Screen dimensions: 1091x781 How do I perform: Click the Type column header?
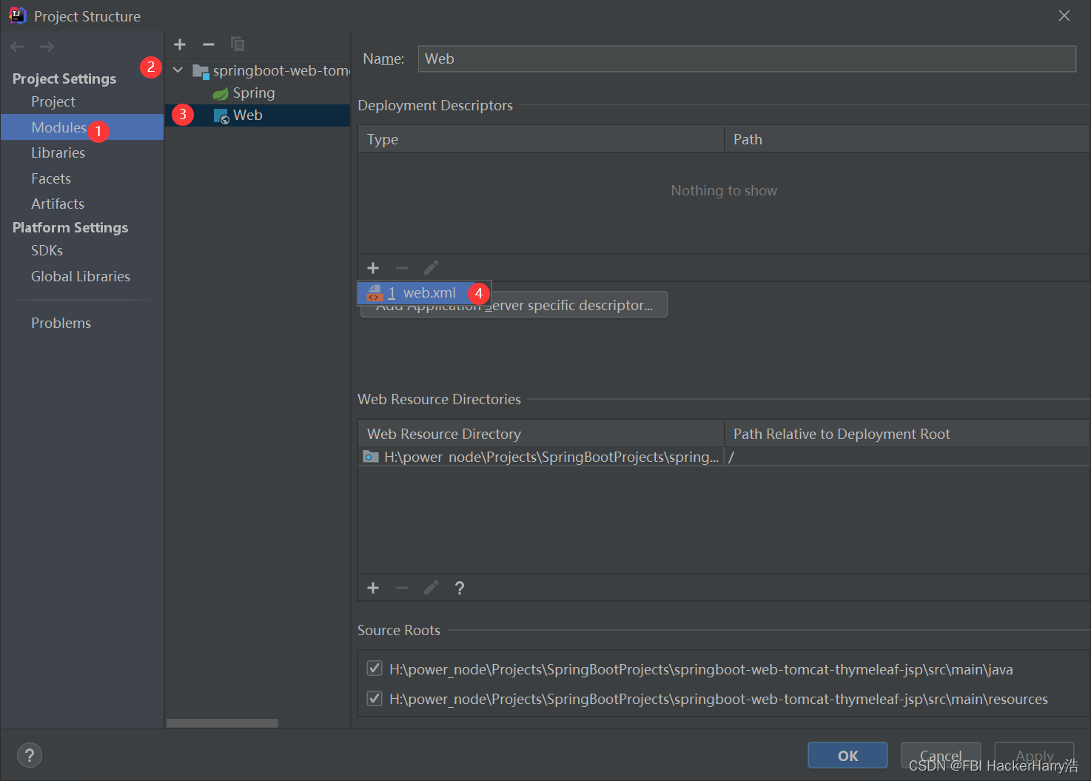[x=541, y=139]
